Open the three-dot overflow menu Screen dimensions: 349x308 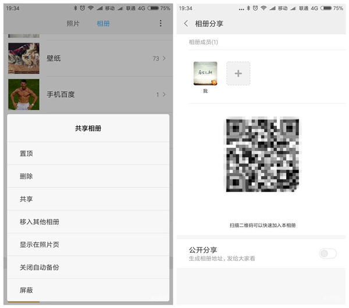tap(161, 23)
